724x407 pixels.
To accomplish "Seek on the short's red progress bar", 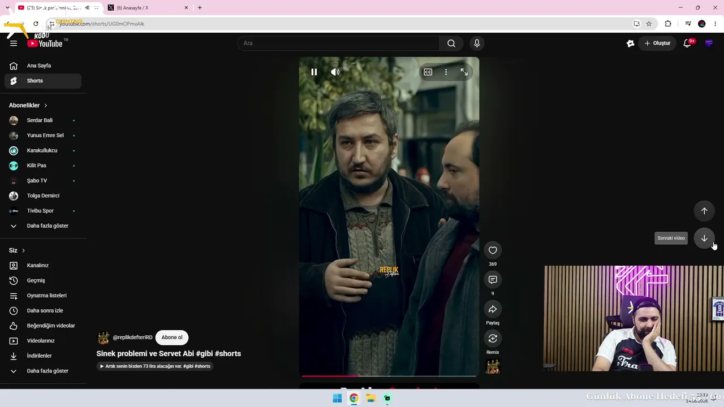I will [x=389, y=375].
